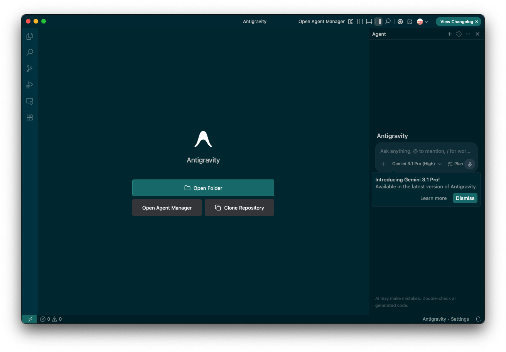This screenshot has width=506, height=352.
Task: Close the View Changelog pill
Action: pyautogui.click(x=477, y=22)
